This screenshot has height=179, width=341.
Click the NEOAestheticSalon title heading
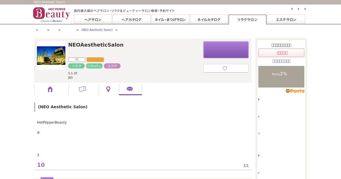(96, 45)
